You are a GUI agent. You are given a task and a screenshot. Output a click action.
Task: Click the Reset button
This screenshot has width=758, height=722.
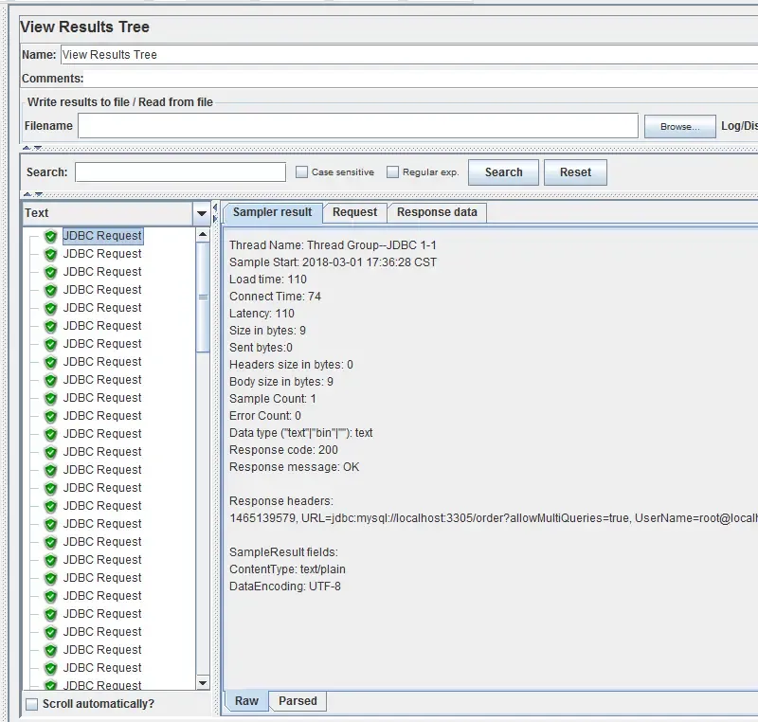click(x=575, y=172)
